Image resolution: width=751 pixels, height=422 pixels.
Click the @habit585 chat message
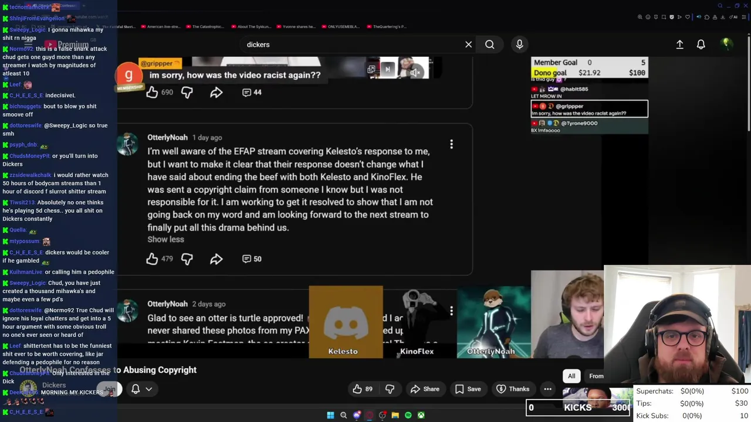click(x=590, y=92)
